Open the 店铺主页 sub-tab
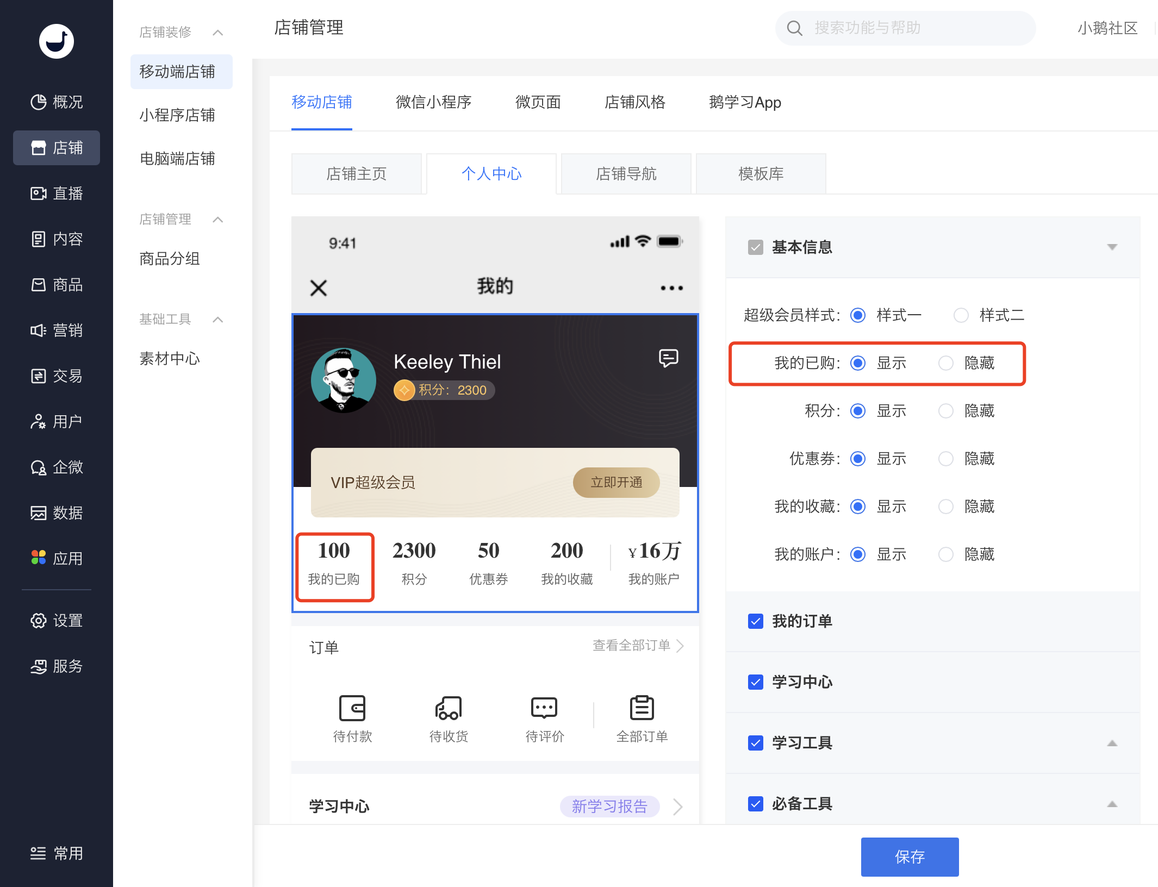 (x=357, y=174)
